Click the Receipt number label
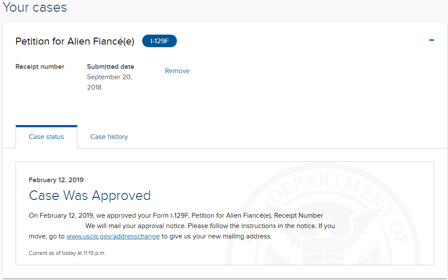Viewport: 448px width, 280px height. tap(40, 67)
